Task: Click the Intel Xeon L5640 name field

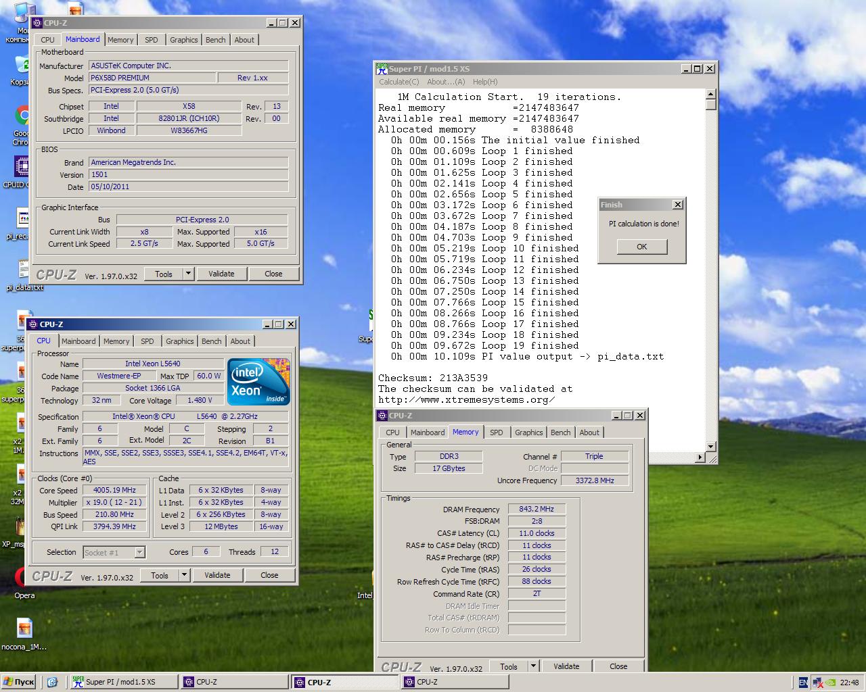Action: 153,364
